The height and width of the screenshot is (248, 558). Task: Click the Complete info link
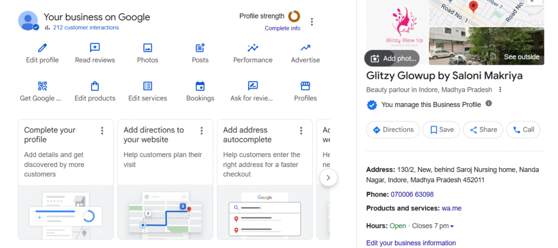(x=283, y=28)
